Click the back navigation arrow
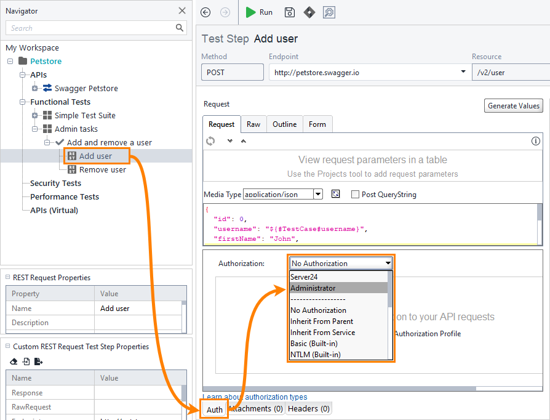This screenshot has height=420, width=550. tap(206, 12)
